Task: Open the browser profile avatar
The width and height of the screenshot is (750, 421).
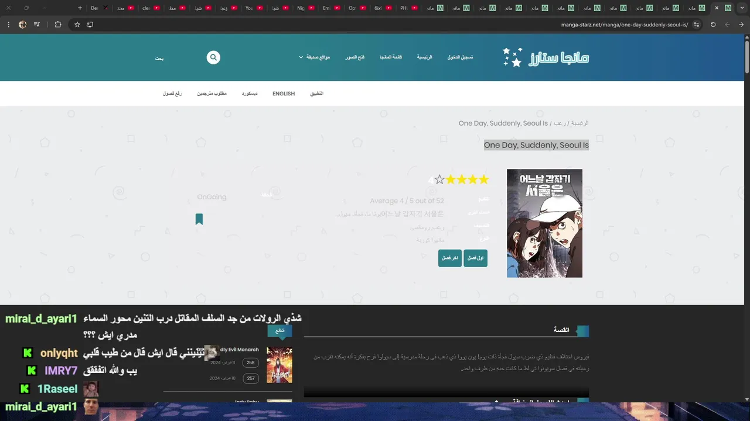Action: [x=22, y=25]
